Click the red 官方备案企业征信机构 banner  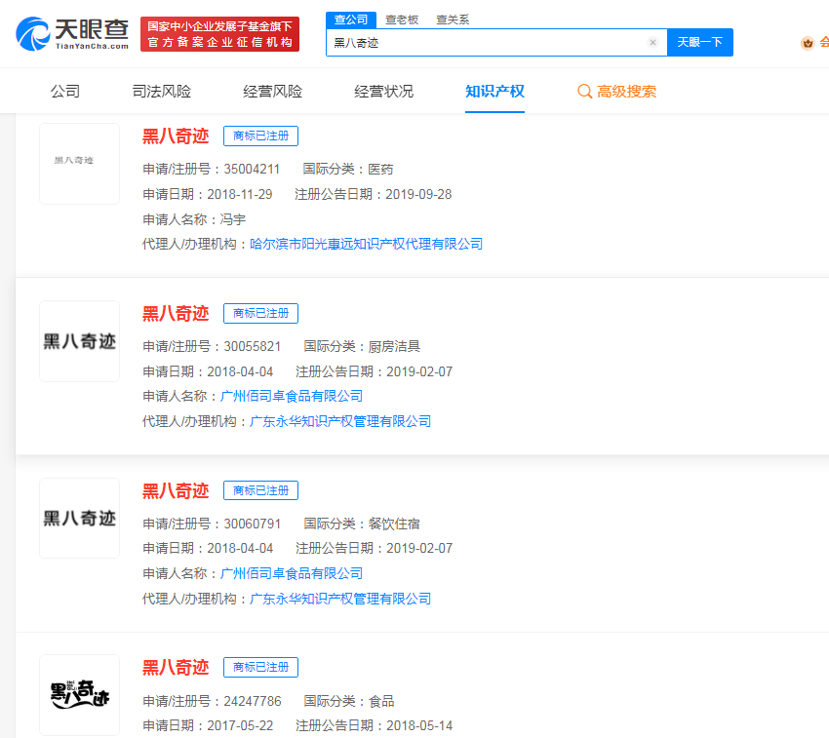220,34
